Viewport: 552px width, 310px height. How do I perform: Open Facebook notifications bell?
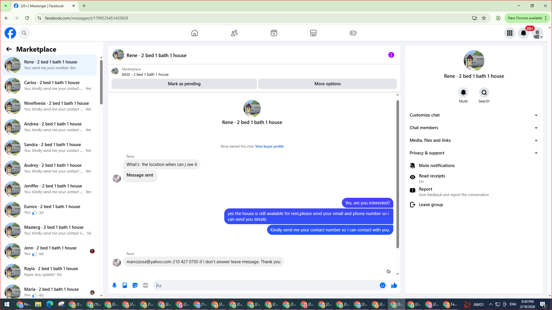click(523, 33)
